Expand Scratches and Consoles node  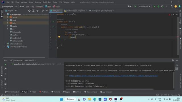(x=5, y=46)
